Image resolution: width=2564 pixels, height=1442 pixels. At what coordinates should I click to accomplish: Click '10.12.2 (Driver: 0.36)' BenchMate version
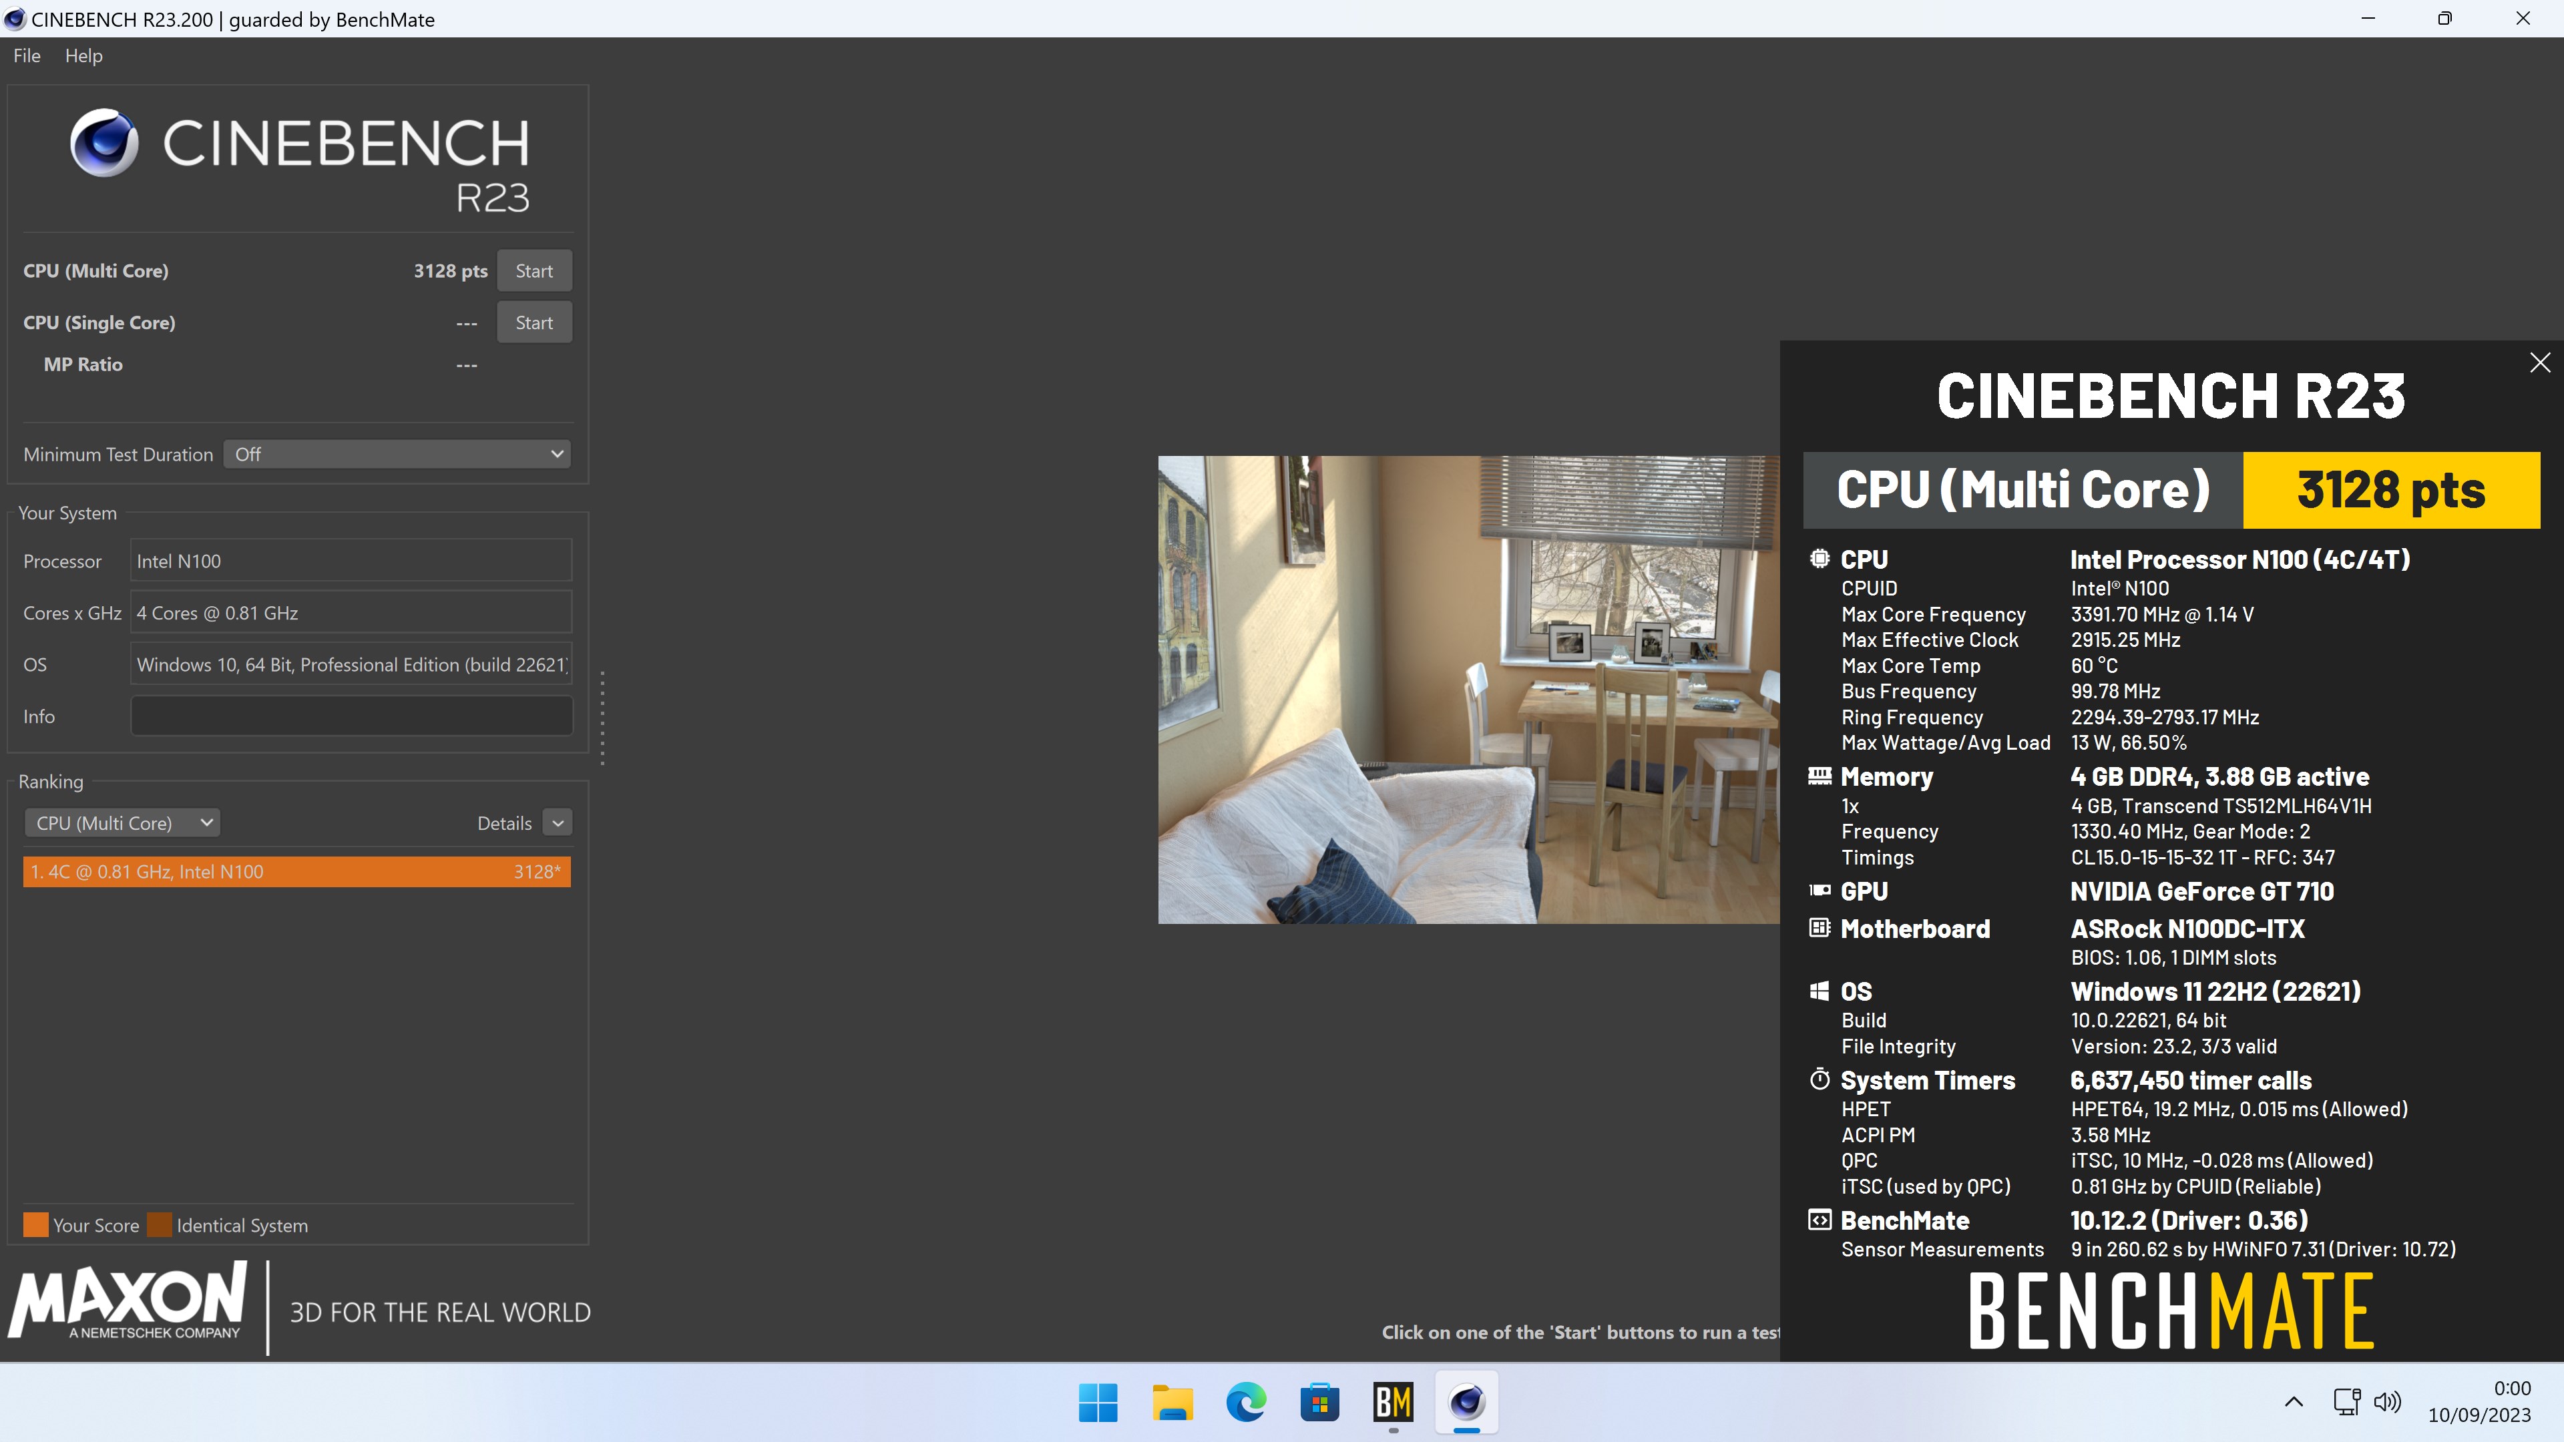[2189, 1220]
